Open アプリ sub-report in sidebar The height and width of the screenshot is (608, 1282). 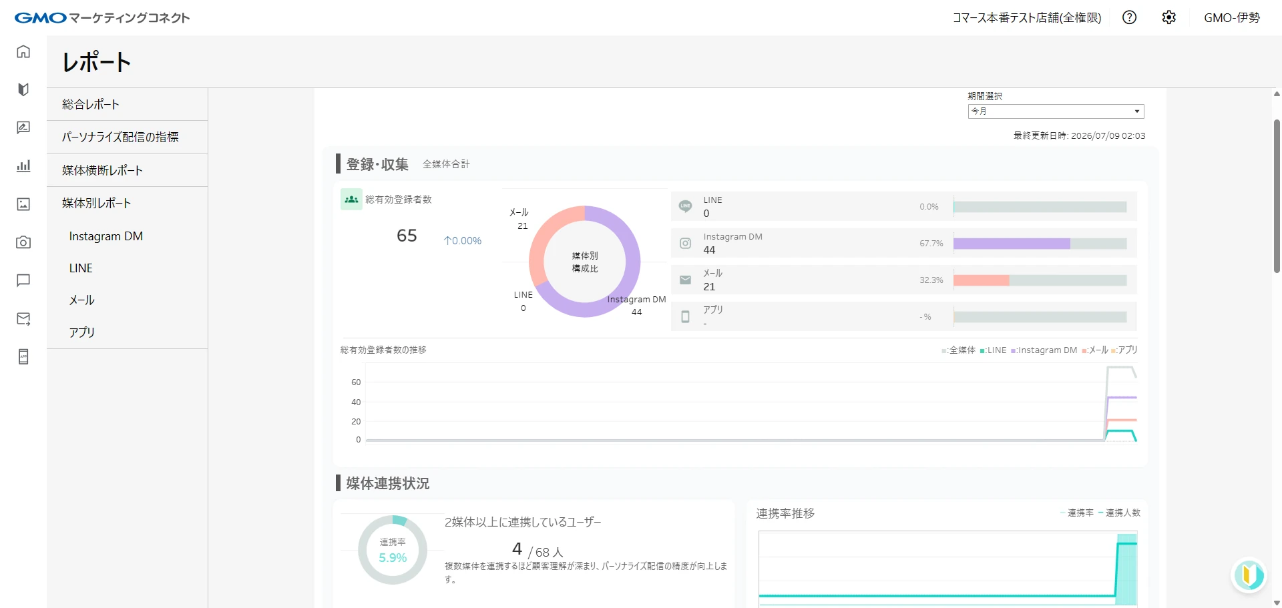(x=81, y=332)
